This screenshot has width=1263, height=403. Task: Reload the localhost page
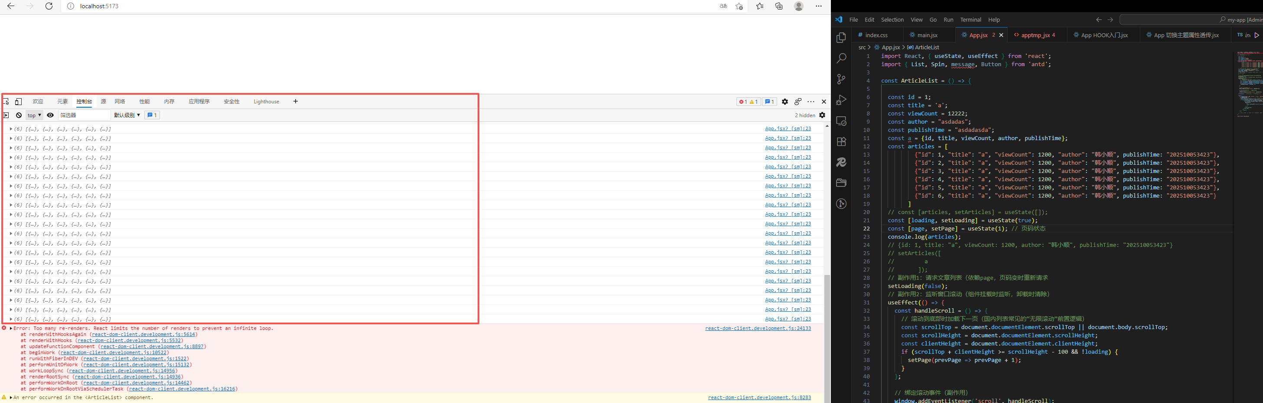coord(49,6)
